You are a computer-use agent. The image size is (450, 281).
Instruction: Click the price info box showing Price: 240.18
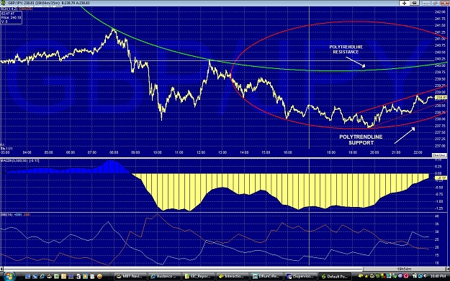[11, 17]
